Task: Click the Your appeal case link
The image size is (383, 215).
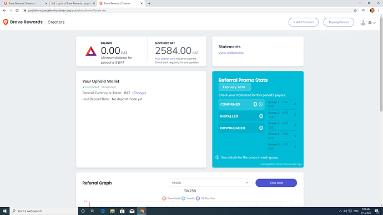Action: tap(165, 59)
